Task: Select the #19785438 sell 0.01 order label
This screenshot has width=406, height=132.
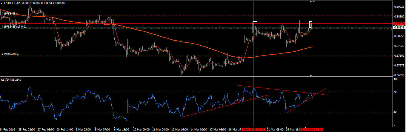Action: [14, 27]
